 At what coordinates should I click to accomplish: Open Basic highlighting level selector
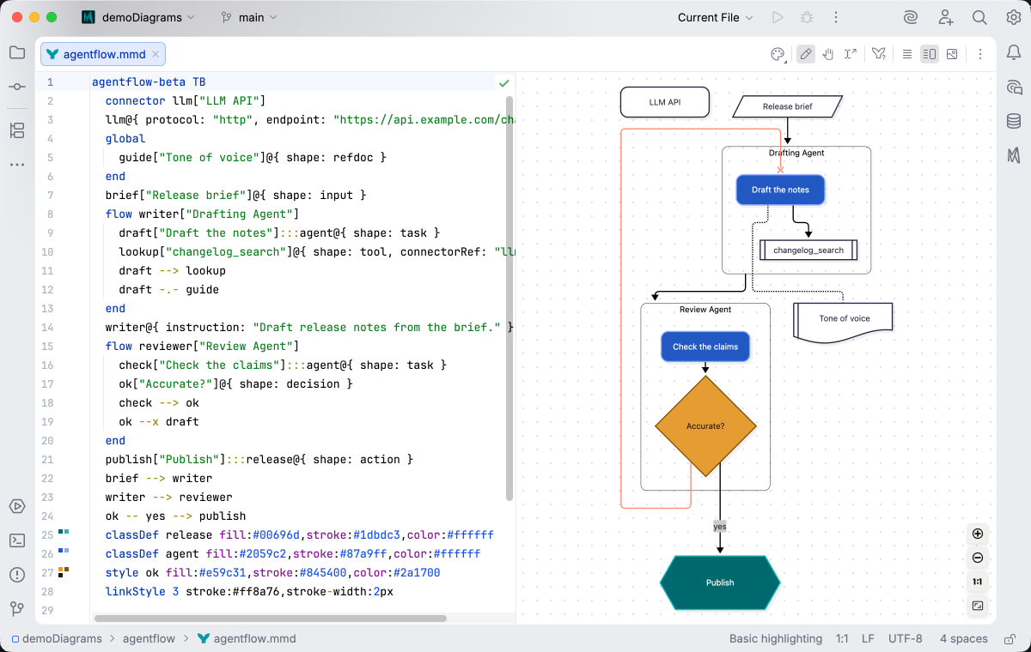pos(776,638)
